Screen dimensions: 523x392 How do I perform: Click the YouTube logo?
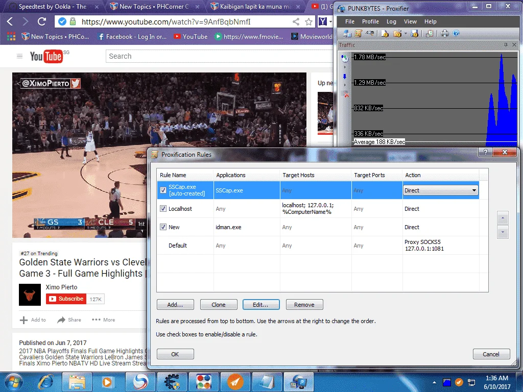coord(46,56)
